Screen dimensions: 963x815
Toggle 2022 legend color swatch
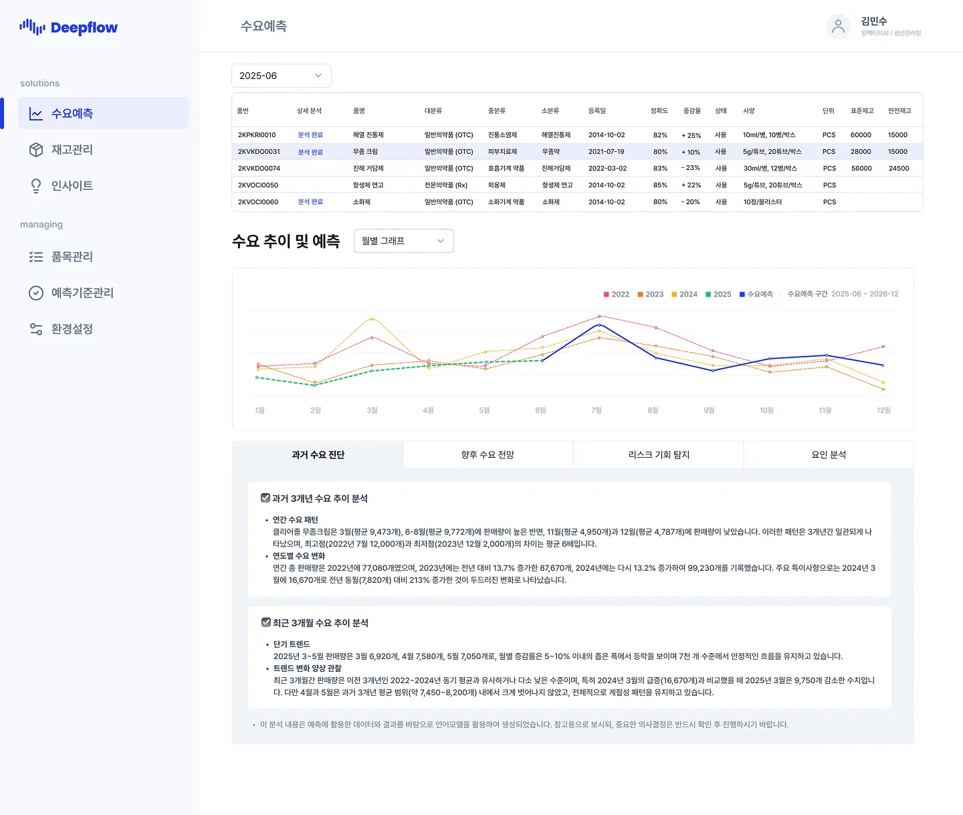point(607,294)
